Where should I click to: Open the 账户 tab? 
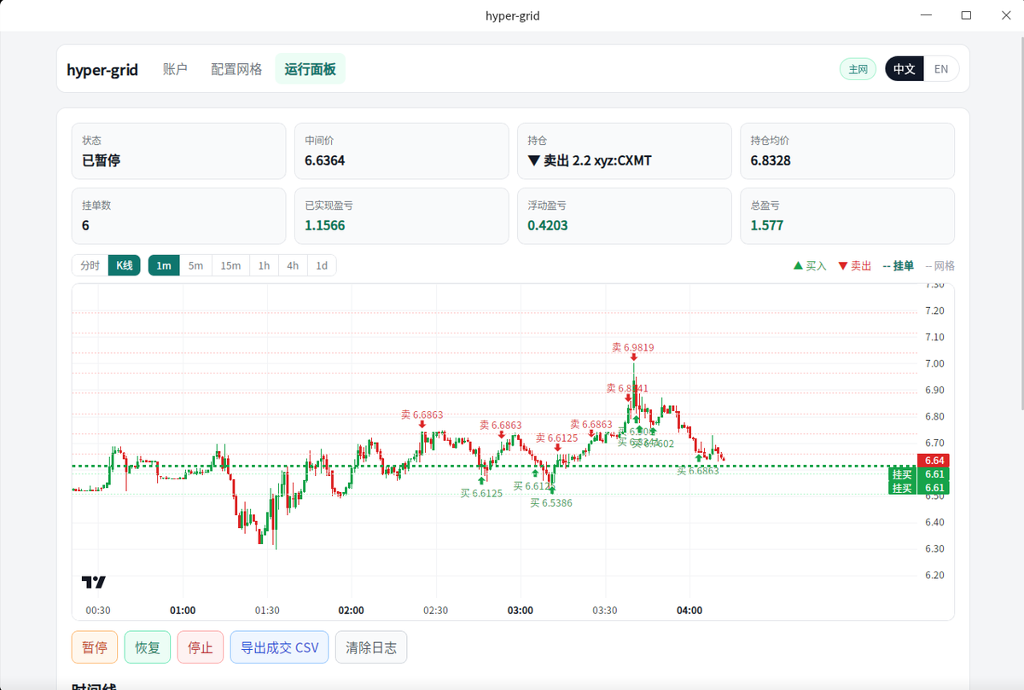[175, 69]
